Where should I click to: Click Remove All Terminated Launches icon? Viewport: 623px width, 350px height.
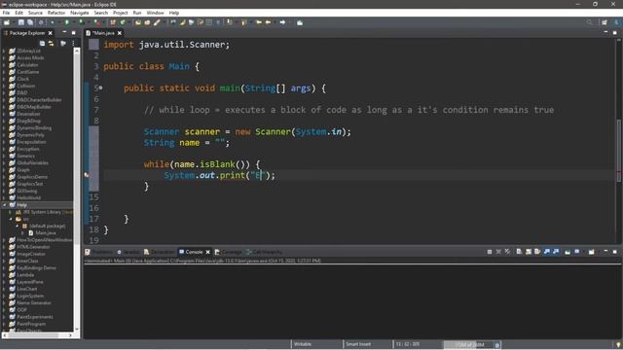tap(507, 252)
